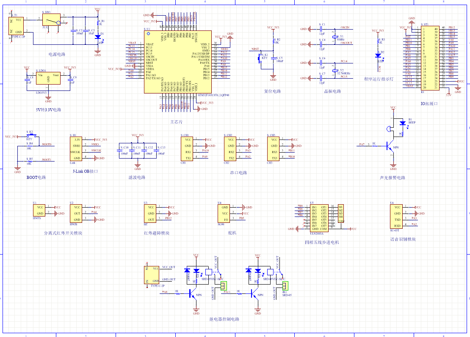Click the S_SW1 power switch component
Viewport: 470px width, 337px height.
pos(51,20)
